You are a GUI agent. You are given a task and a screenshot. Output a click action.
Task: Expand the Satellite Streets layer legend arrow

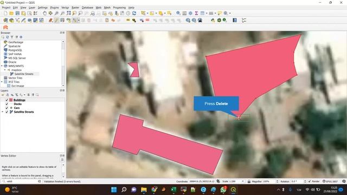point(2,112)
